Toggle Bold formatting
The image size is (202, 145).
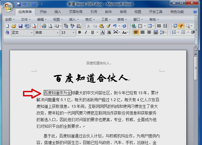79,32
